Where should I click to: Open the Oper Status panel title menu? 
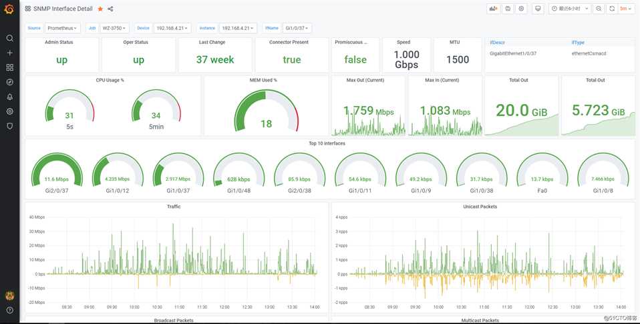[136, 42]
